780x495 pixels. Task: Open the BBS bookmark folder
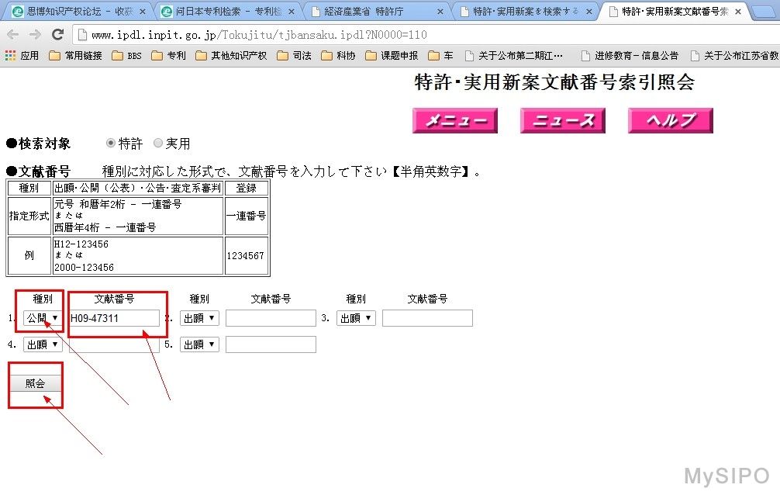[x=126, y=56]
